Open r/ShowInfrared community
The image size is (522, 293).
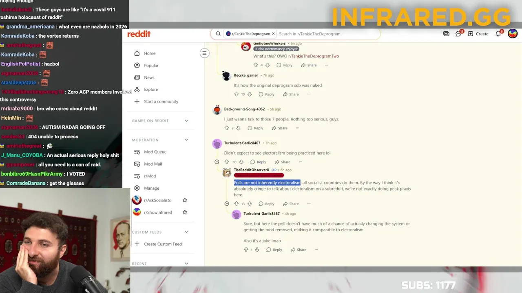point(157,212)
